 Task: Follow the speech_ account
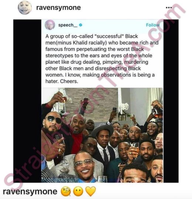click(x=152, y=25)
